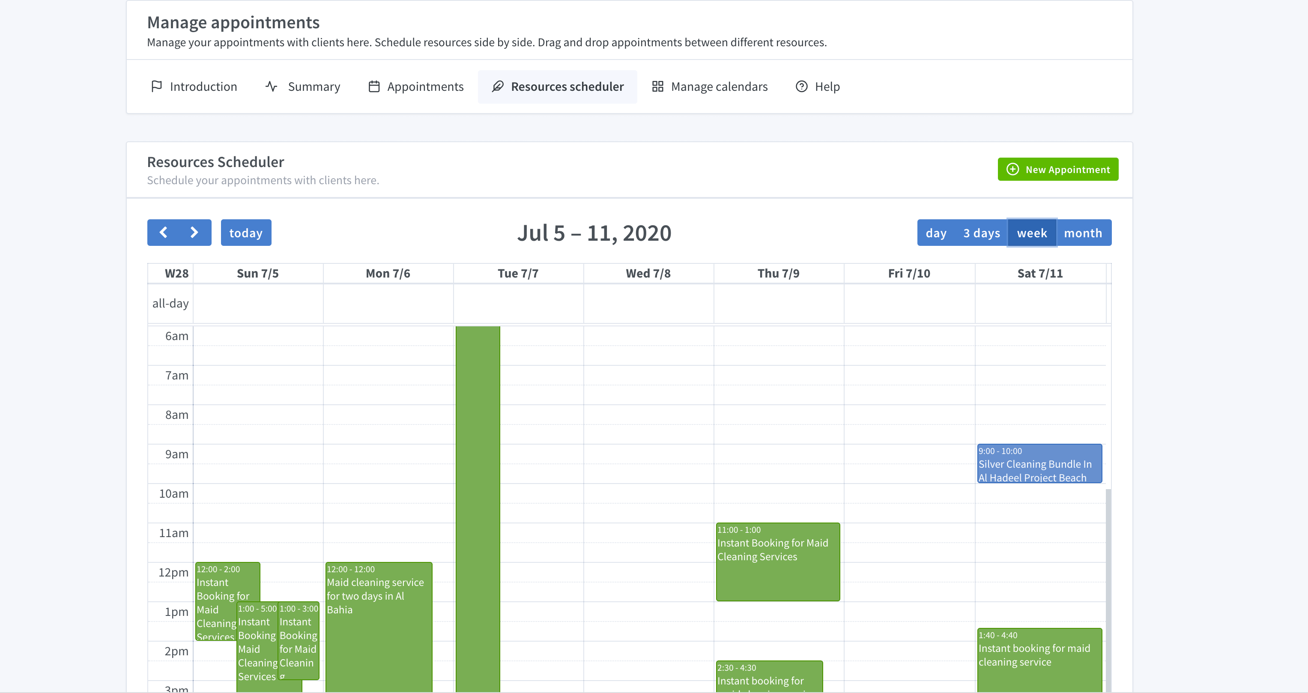Viewport: 1308px width, 693px height.
Task: Click the Sat 7/11 column header
Action: point(1040,273)
